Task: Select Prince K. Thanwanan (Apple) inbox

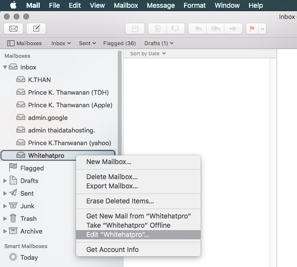Action: tap(70, 105)
